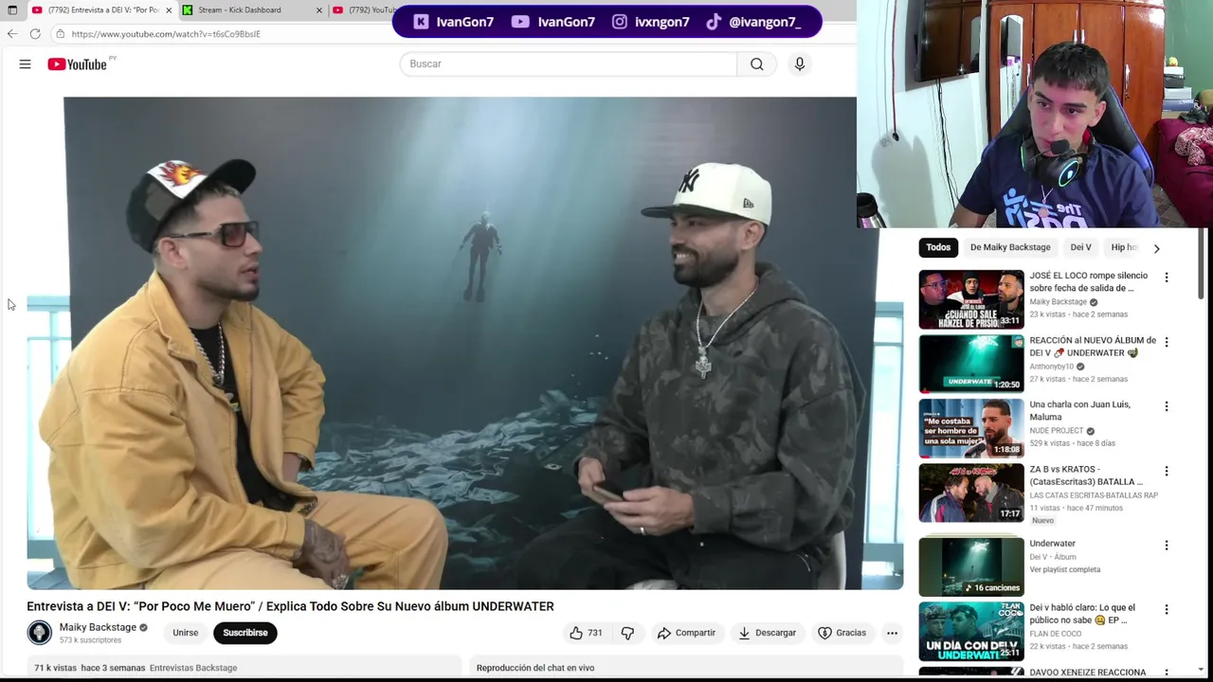Show more filter chips with the right chevron
The width and height of the screenshot is (1213, 682).
[x=1156, y=248]
